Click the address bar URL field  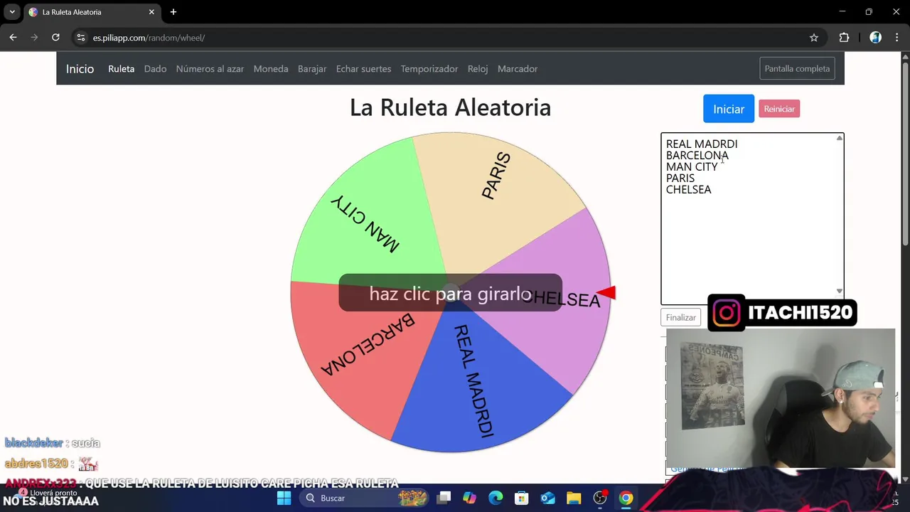click(x=448, y=38)
